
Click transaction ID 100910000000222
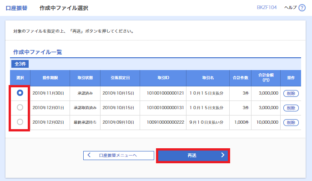pyautogui.click(x=166, y=122)
